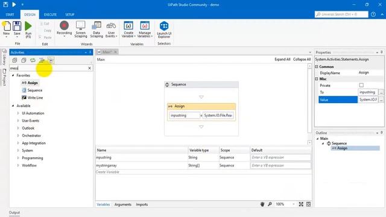Collapse the Misc properties section
386x217 pixels.
(x=317, y=79)
